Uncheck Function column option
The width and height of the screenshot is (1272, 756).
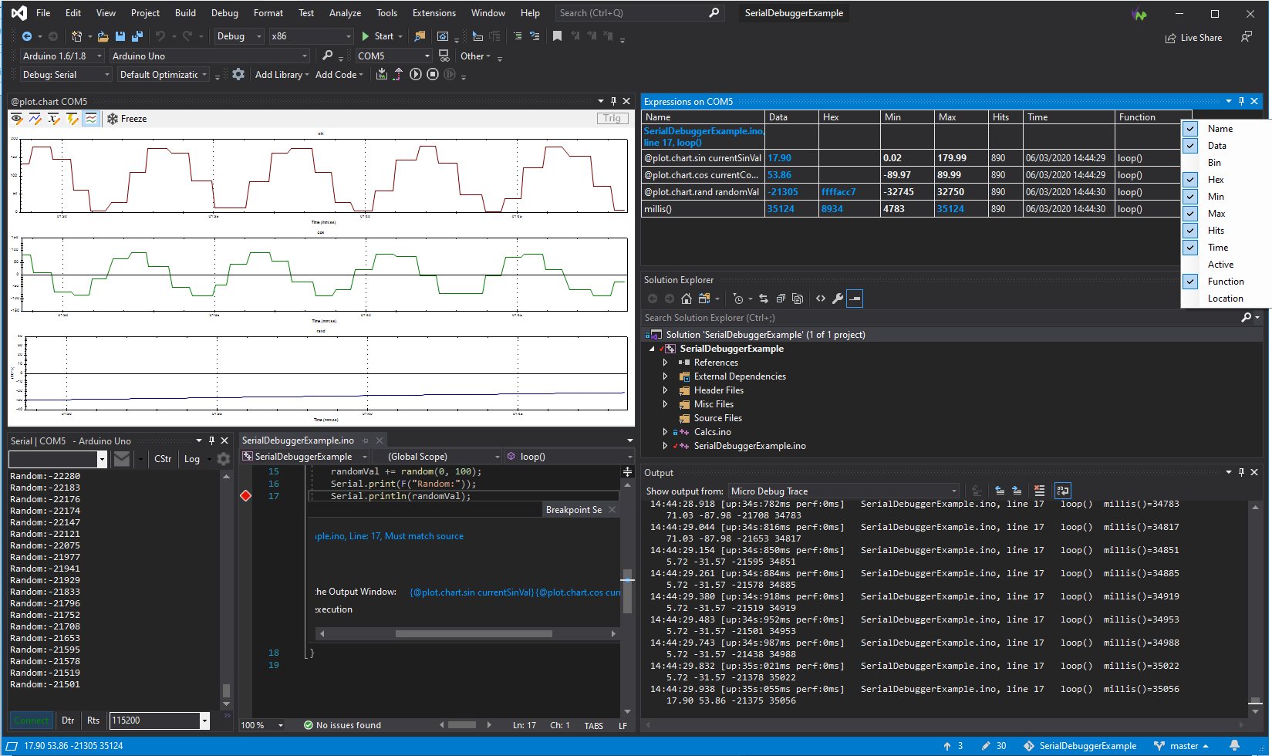pyautogui.click(x=1191, y=282)
